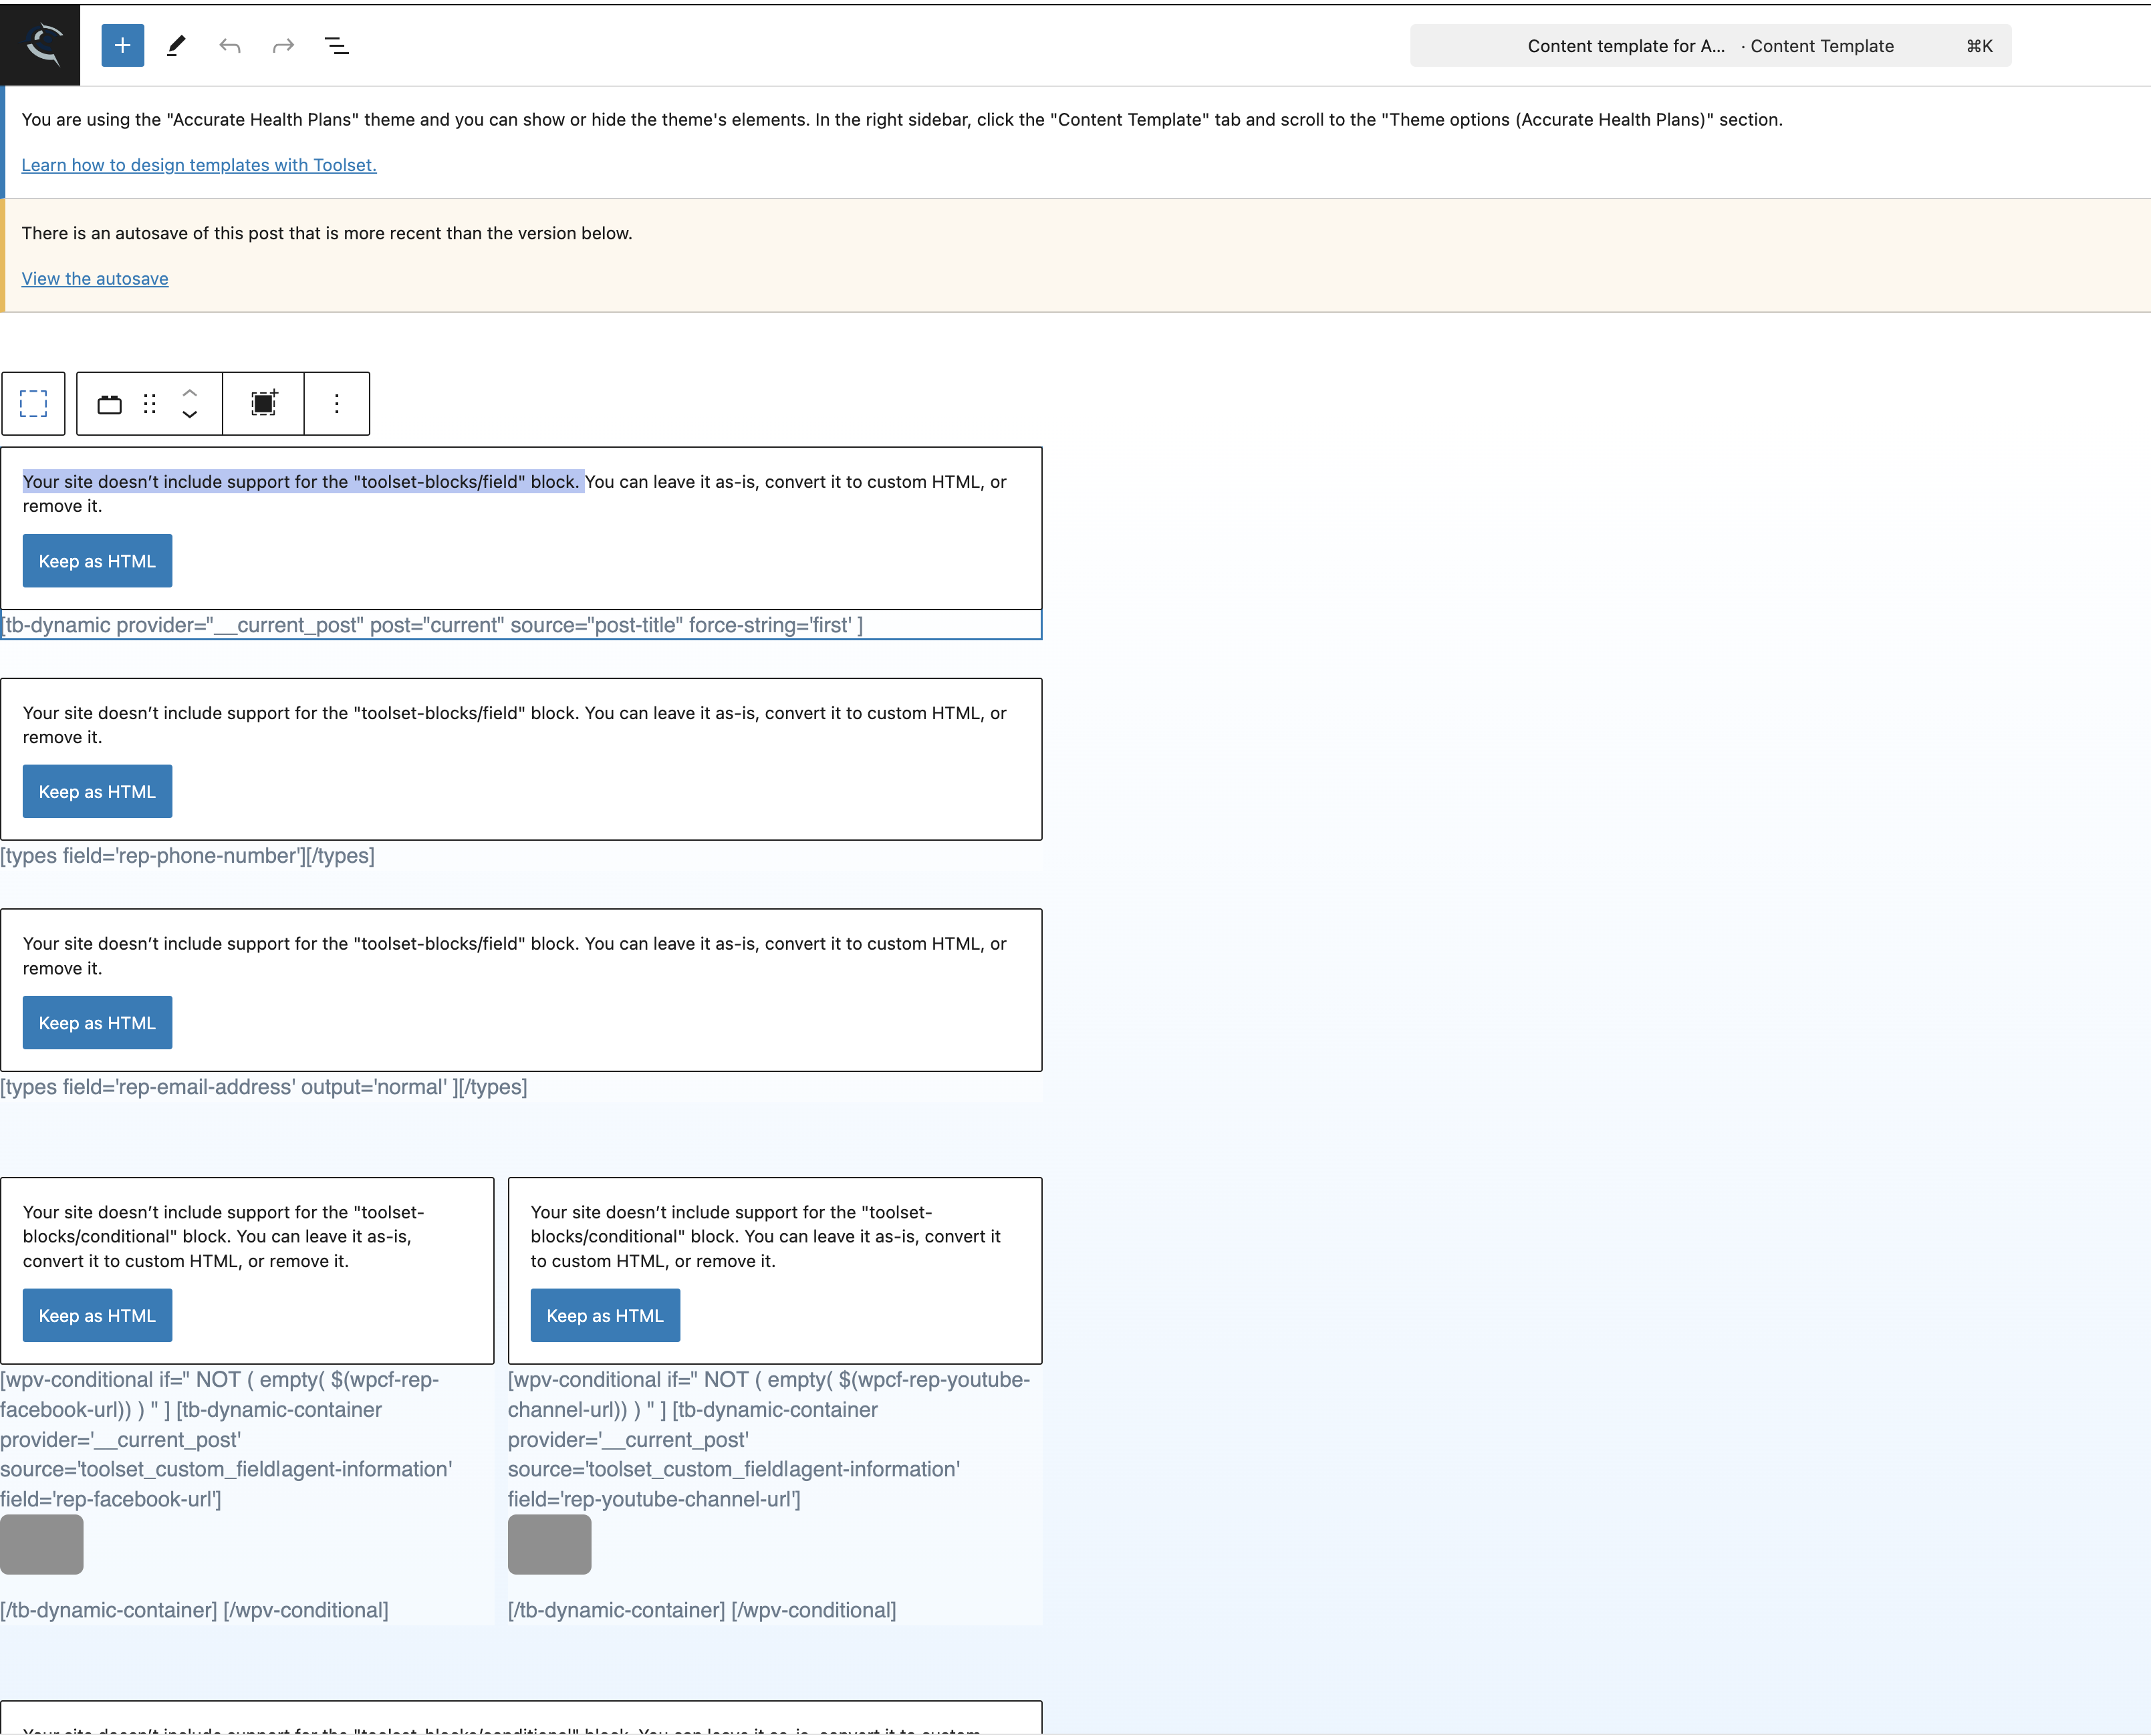Select the Tools pencil icon
The width and height of the screenshot is (2151, 1735).
176,45
